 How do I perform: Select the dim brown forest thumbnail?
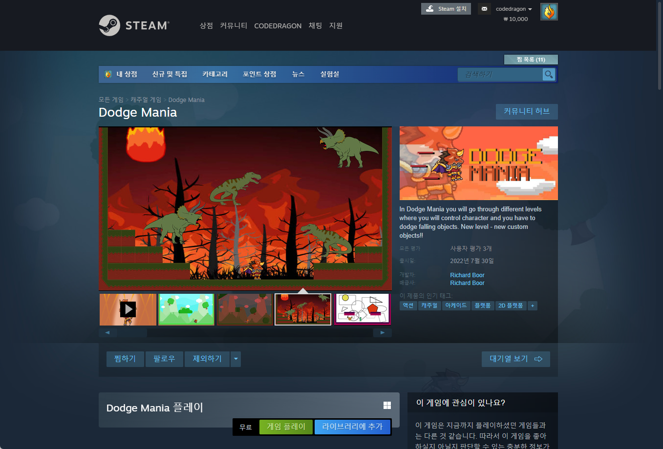(x=245, y=309)
